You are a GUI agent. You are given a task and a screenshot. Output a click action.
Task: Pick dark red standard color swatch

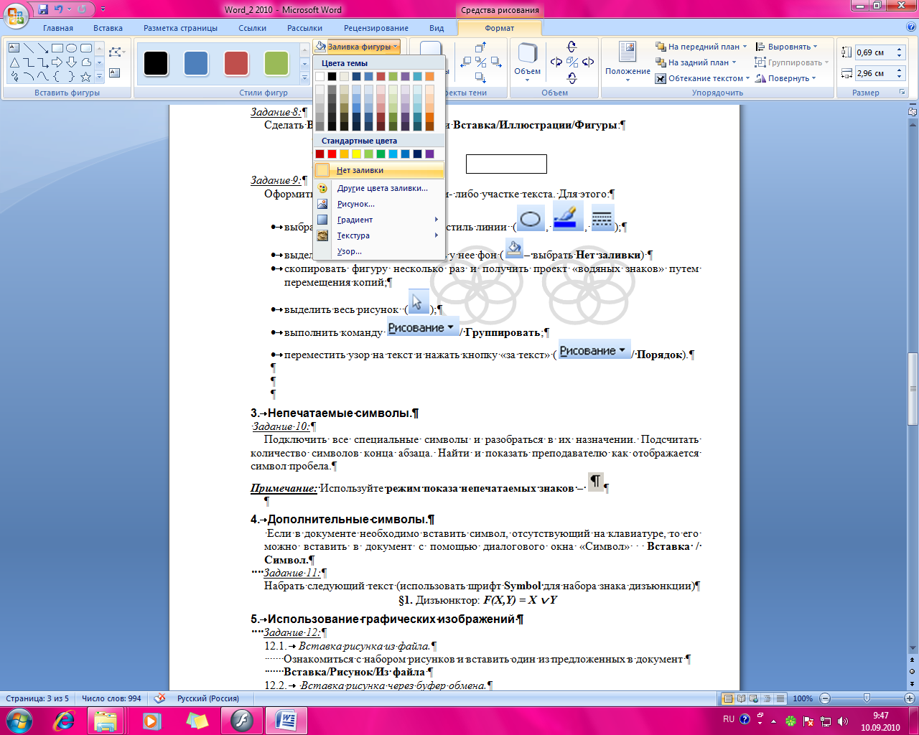[319, 154]
